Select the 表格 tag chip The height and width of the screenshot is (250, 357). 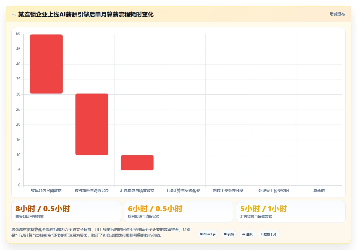[x=229, y=234]
